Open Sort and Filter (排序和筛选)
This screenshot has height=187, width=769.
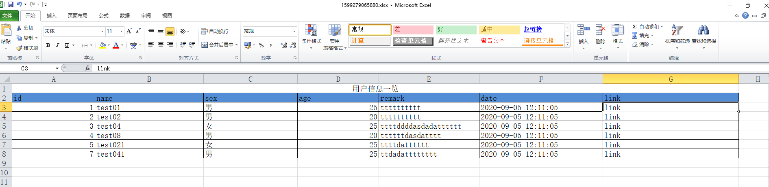pyautogui.click(x=677, y=37)
